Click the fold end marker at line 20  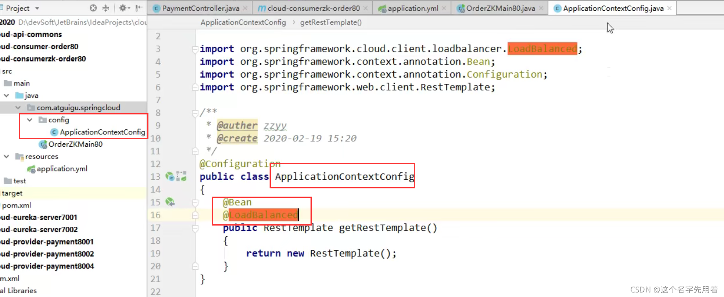click(195, 266)
